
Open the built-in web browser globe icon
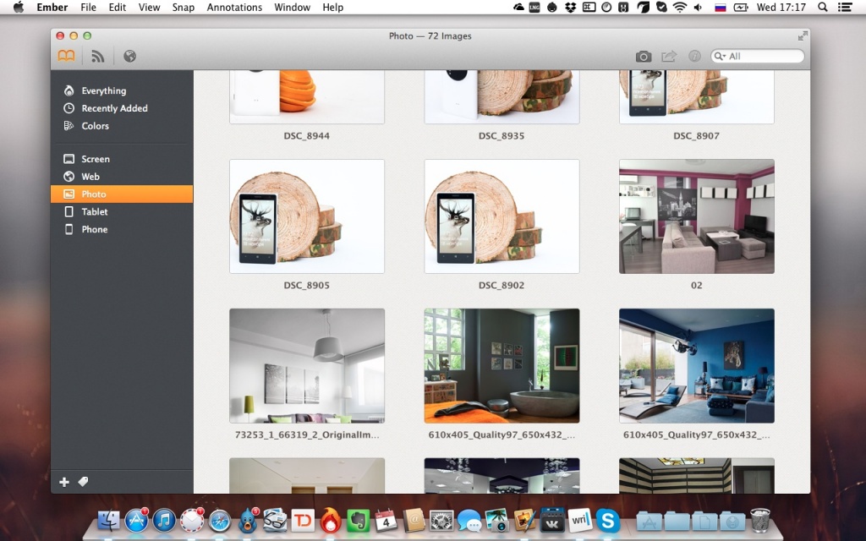pyautogui.click(x=129, y=57)
